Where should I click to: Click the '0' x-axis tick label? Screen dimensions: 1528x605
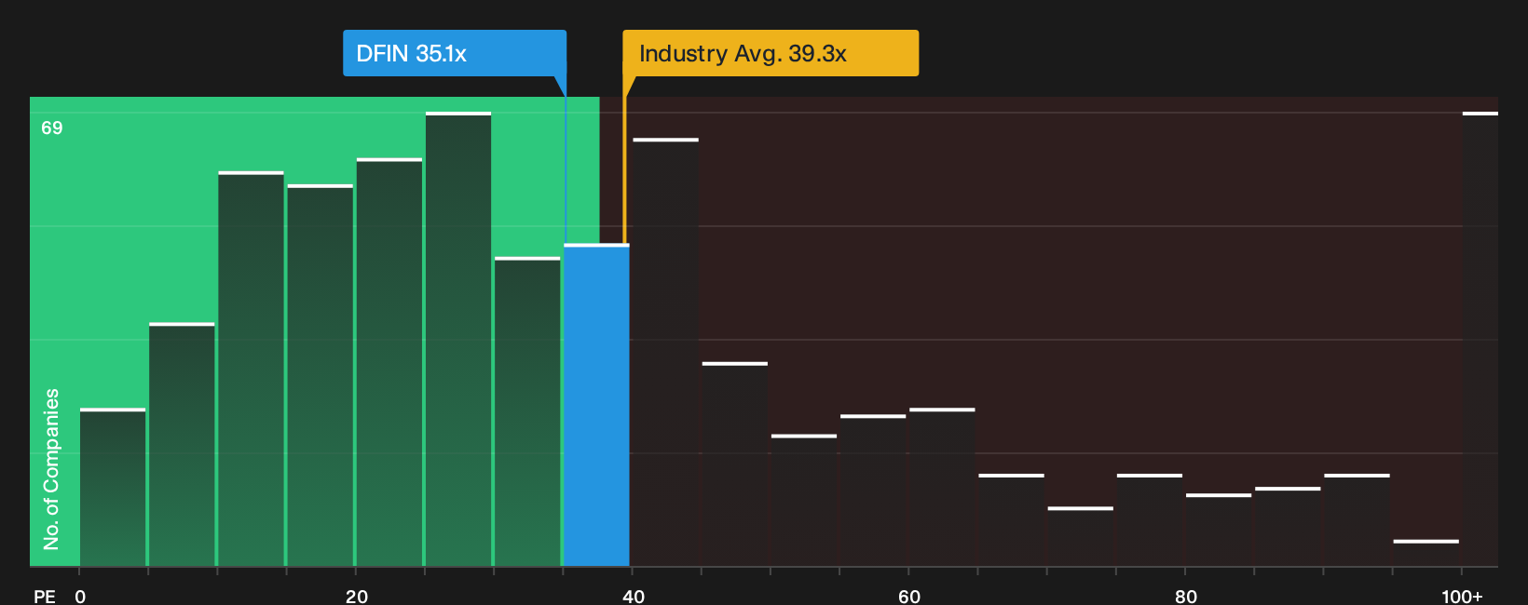[x=80, y=596]
